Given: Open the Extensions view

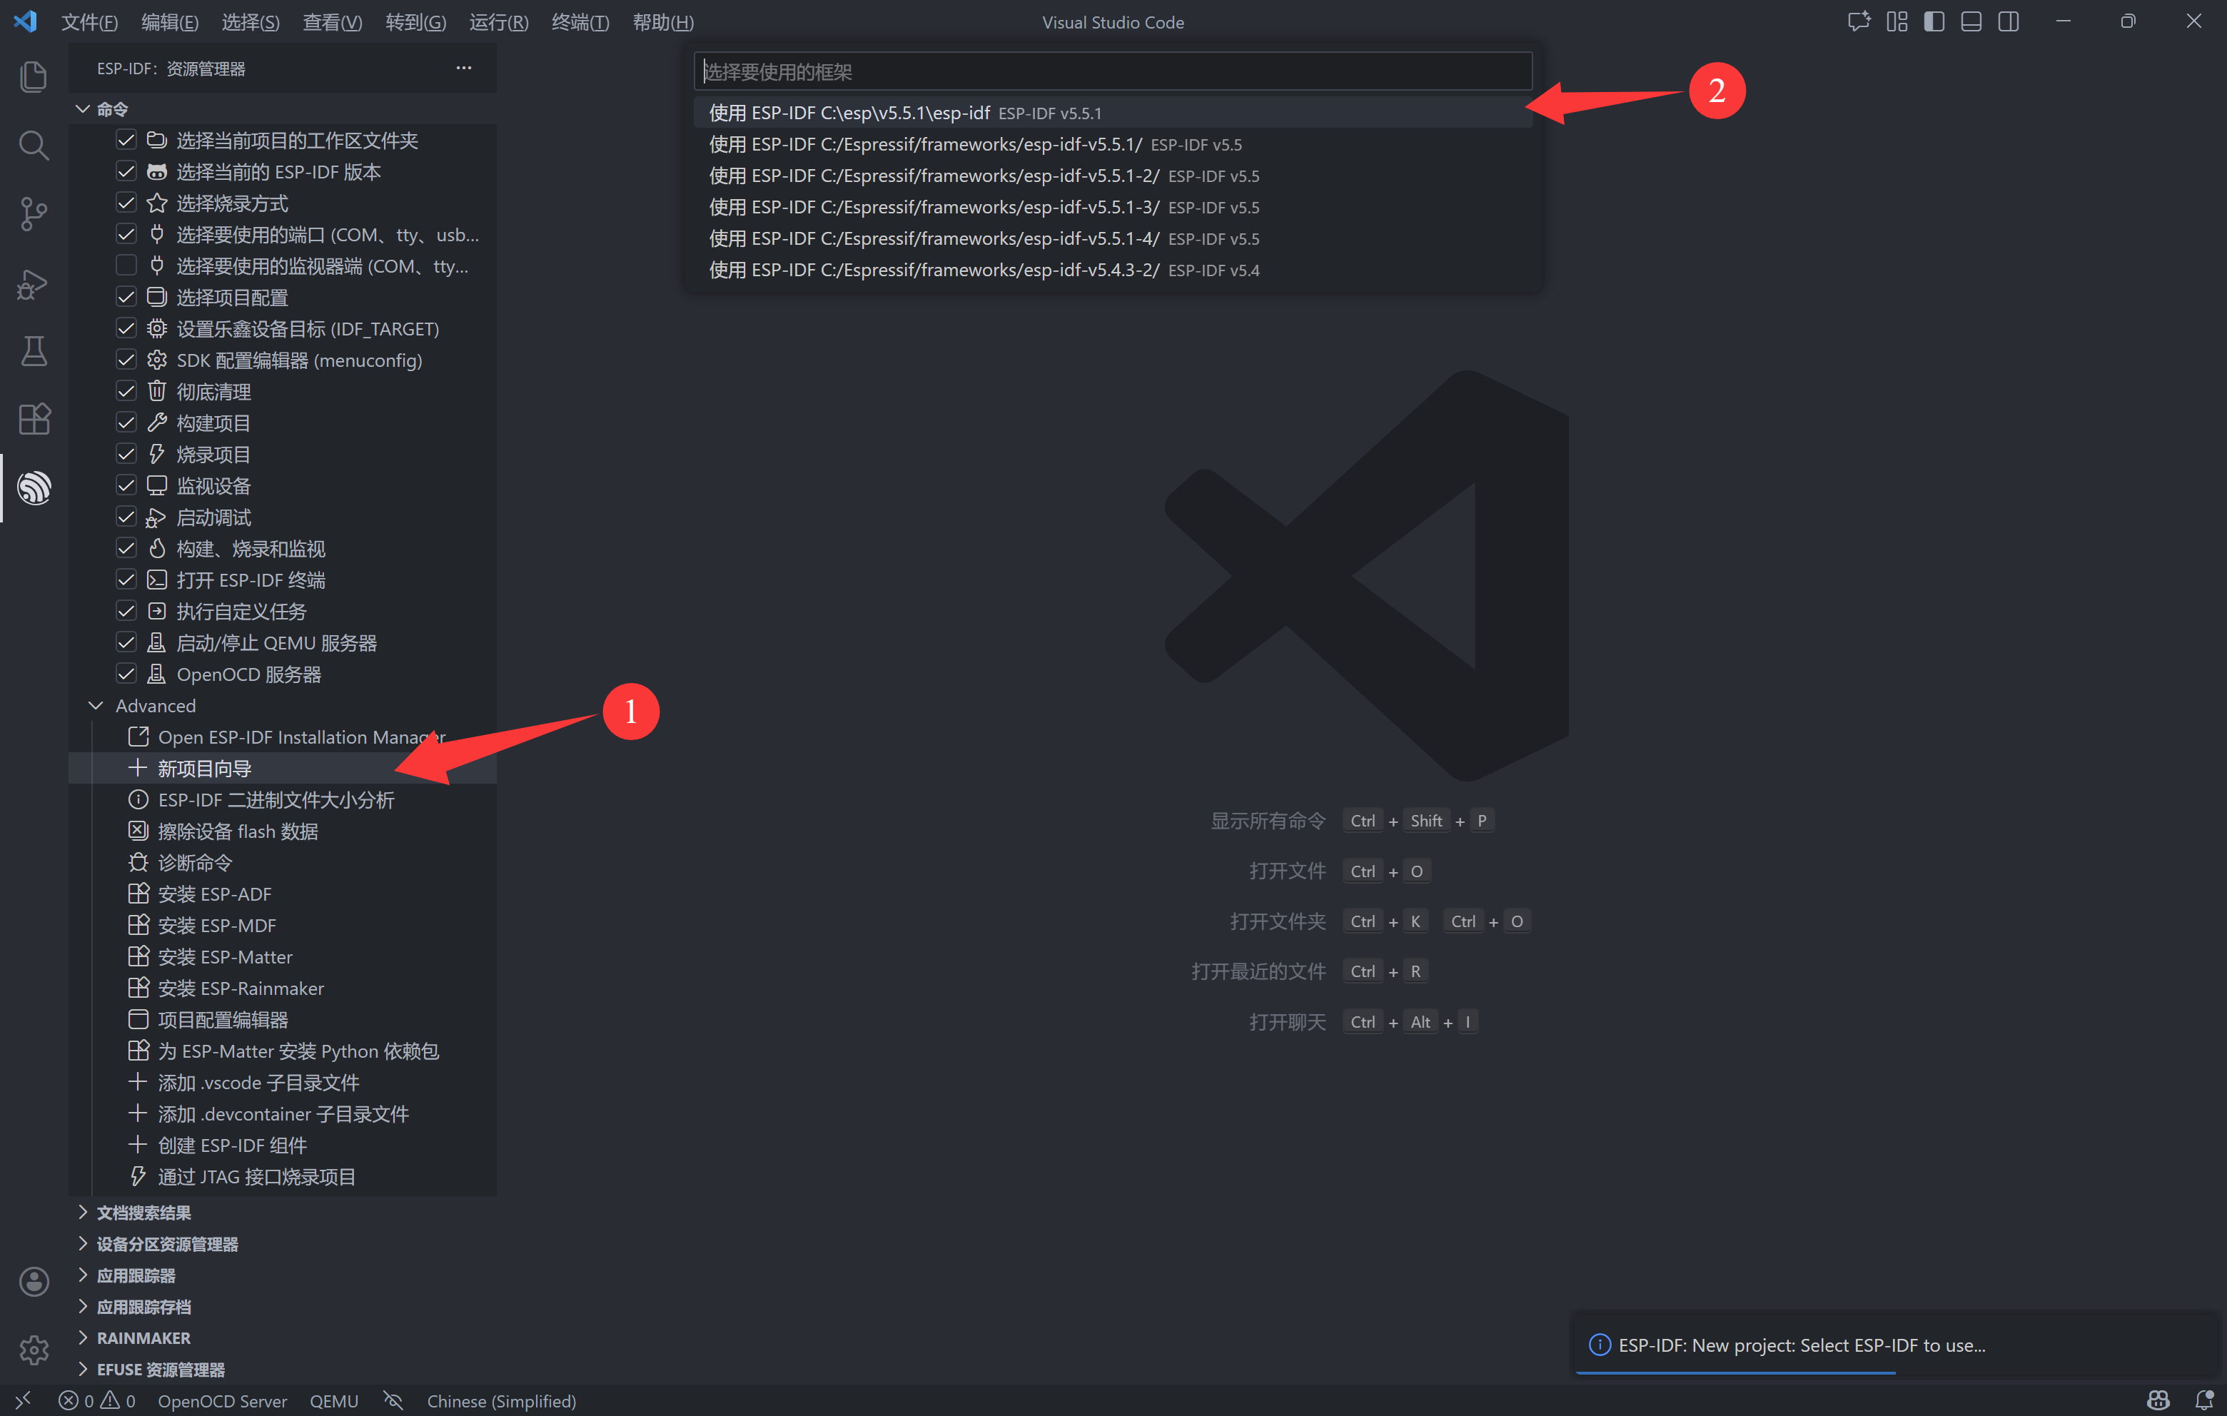Looking at the screenshot, I should pyautogui.click(x=34, y=420).
